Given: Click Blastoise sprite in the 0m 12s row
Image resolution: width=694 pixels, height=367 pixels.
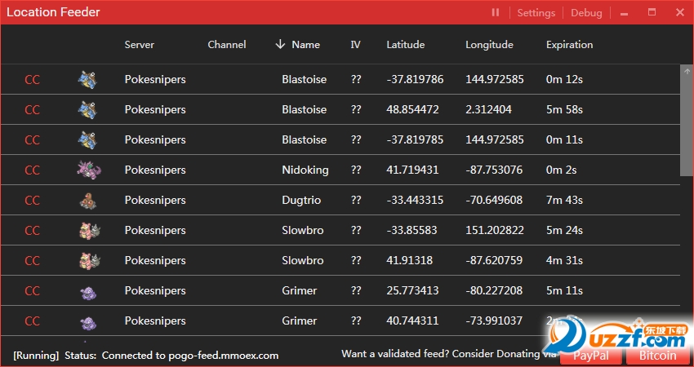Looking at the screenshot, I should tap(87, 80).
